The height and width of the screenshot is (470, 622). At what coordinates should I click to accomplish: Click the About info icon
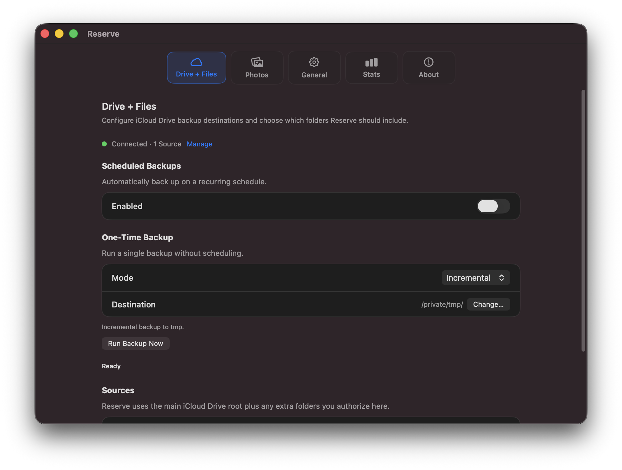428,62
